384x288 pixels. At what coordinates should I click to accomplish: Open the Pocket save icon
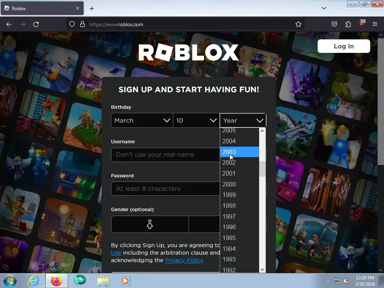coord(334,24)
